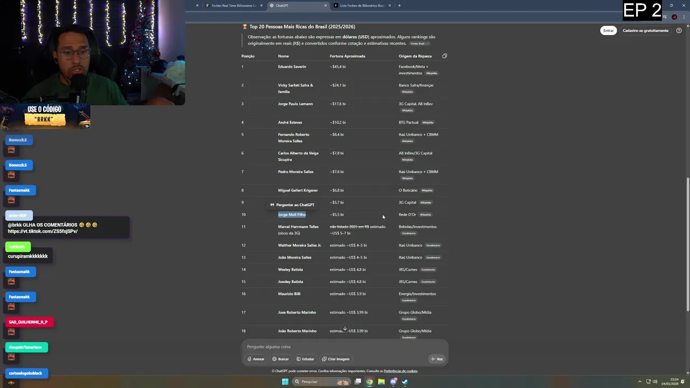This screenshot has height=388, width=690.
Task: Open the TikTok link in the chat overlay
Action: 43,231
